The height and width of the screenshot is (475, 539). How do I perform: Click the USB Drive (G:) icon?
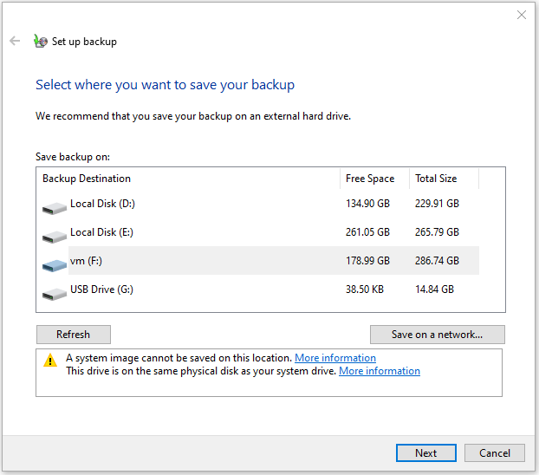coord(54,293)
